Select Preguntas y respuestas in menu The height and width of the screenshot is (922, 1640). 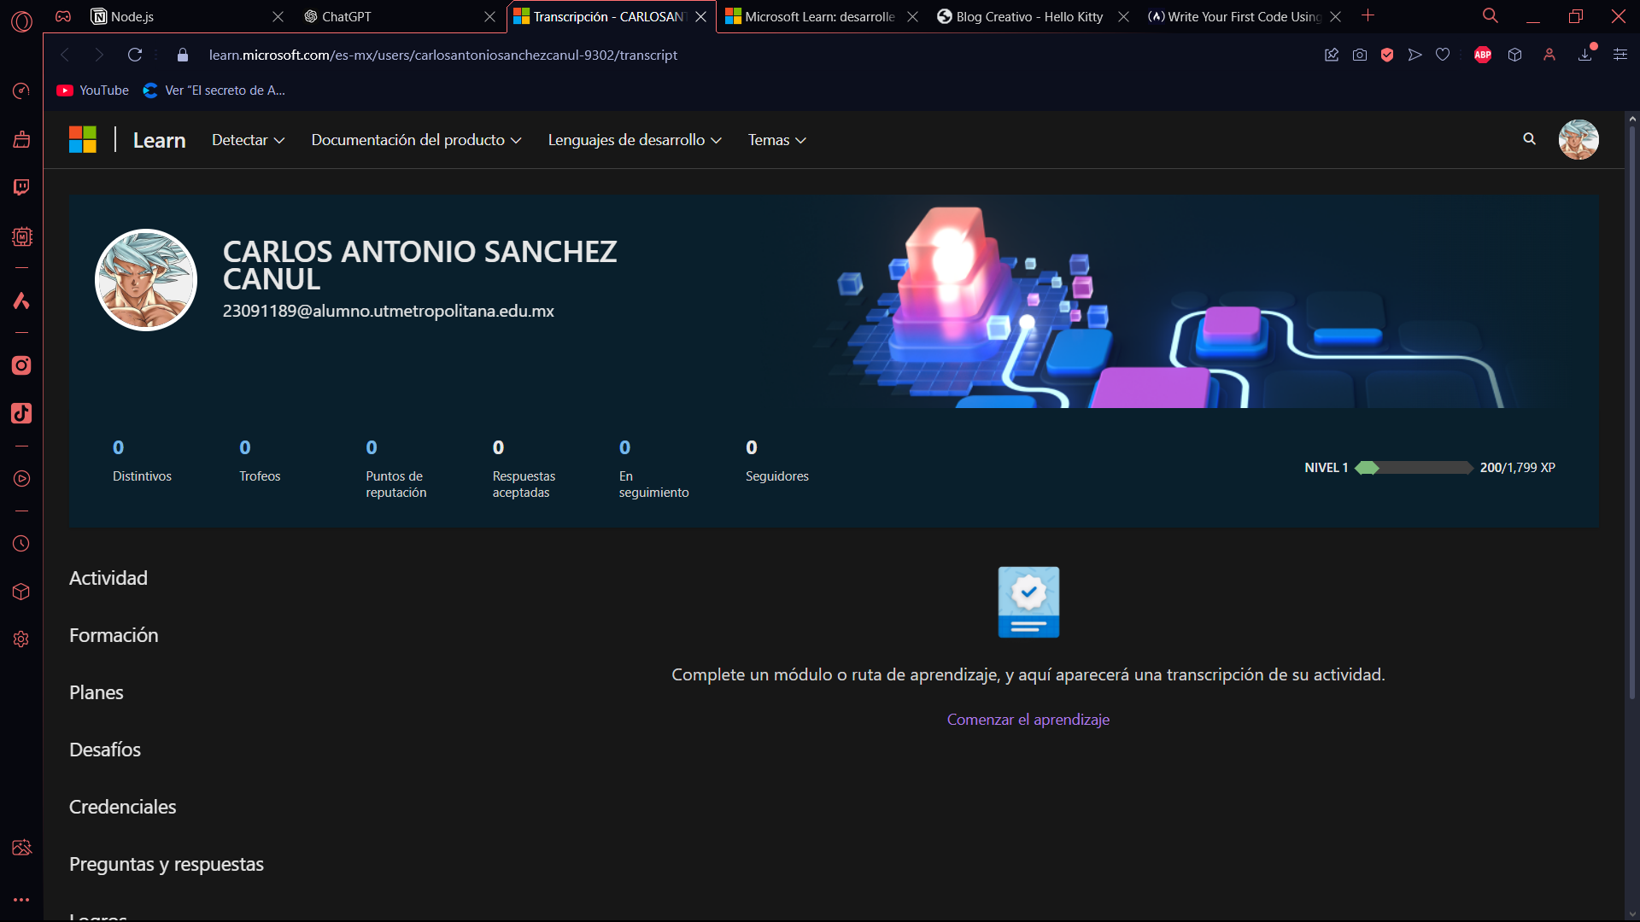coord(167,864)
